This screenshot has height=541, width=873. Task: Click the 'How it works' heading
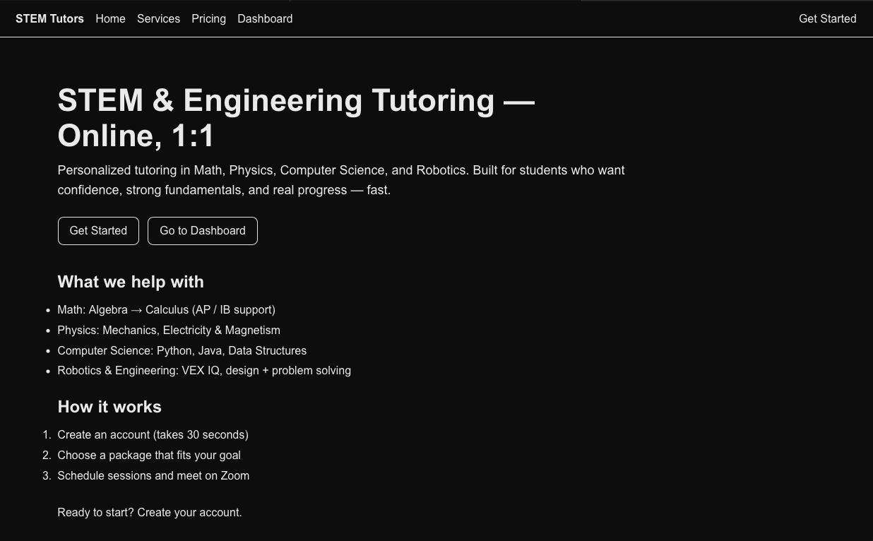coord(109,407)
